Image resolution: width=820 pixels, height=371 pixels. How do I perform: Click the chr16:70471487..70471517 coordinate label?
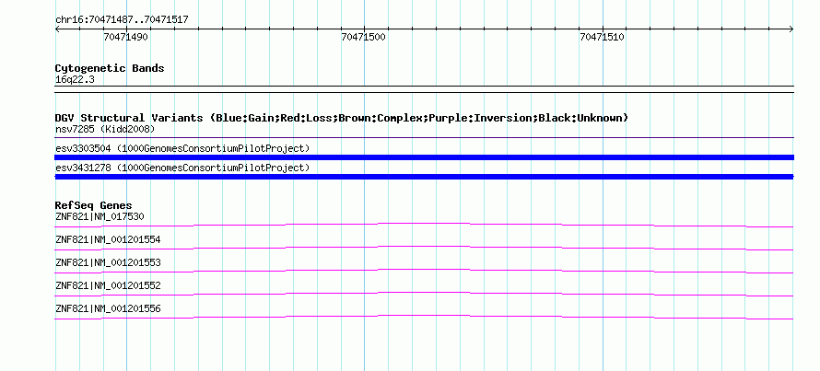[122, 20]
